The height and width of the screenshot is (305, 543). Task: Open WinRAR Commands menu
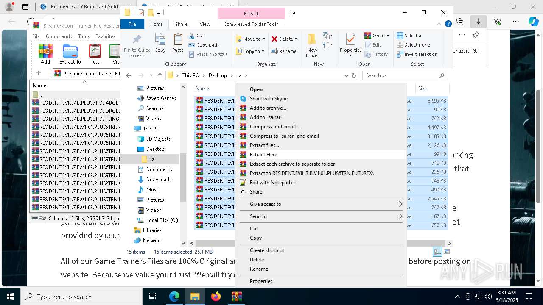[x=59, y=36]
